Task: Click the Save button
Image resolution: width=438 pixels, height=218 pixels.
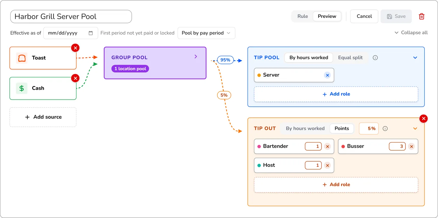Action: point(396,16)
